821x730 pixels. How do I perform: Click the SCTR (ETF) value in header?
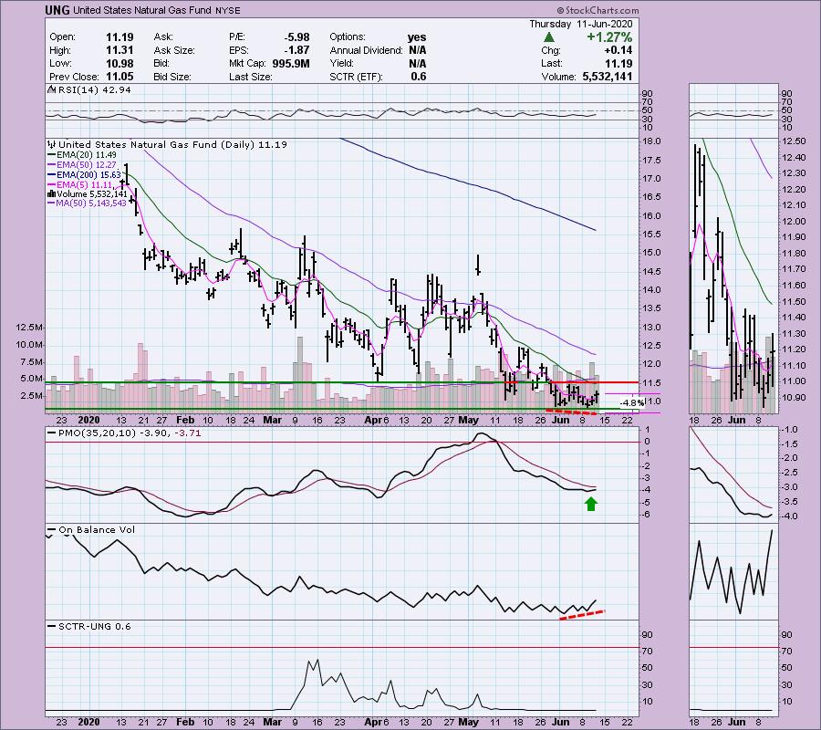point(419,77)
